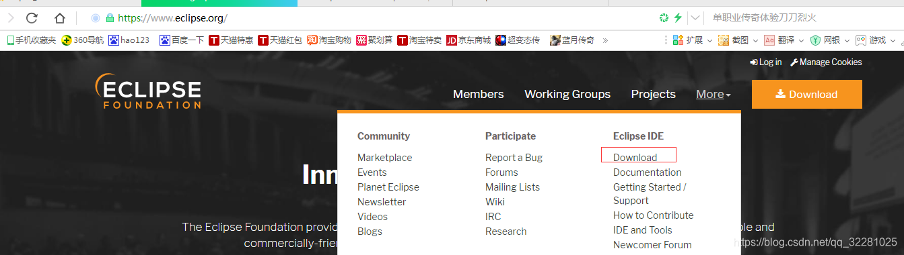Open the hao123 bookmark
904x255 pixels.
pyautogui.click(x=129, y=40)
